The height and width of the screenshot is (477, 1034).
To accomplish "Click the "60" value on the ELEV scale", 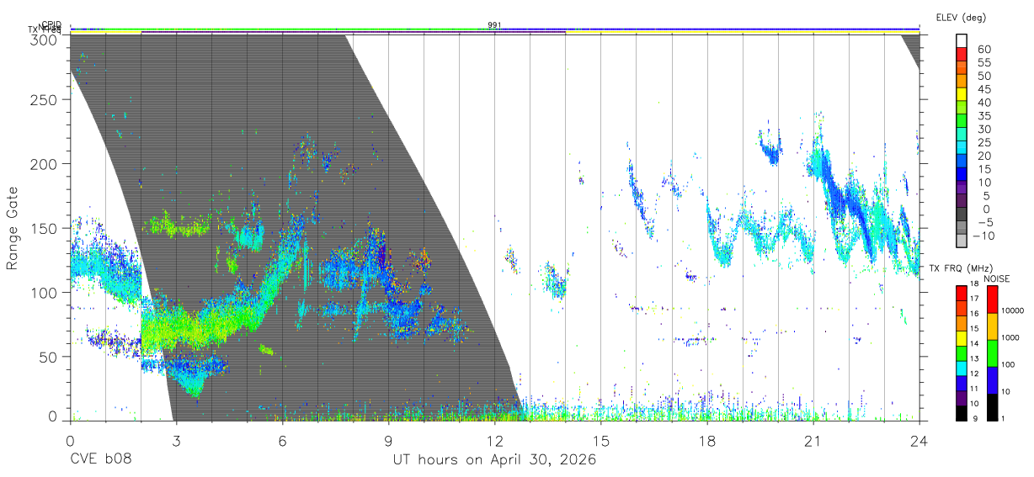I will (x=984, y=49).
